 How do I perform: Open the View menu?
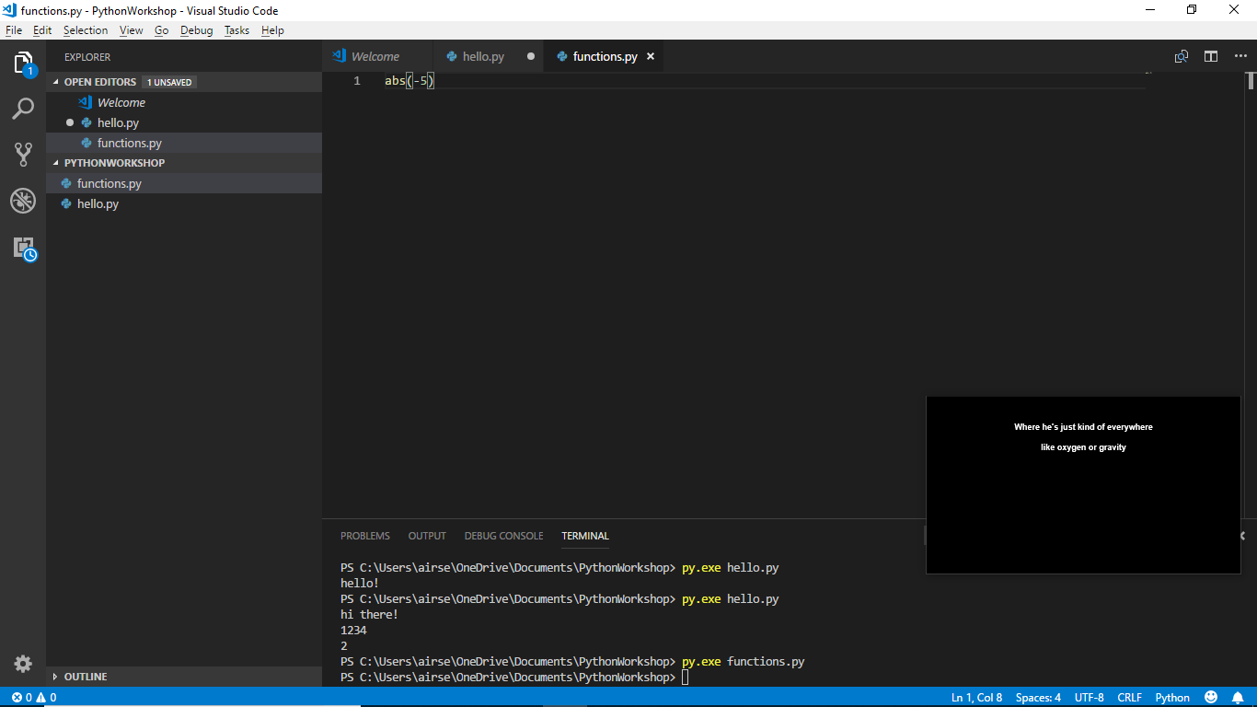click(132, 30)
